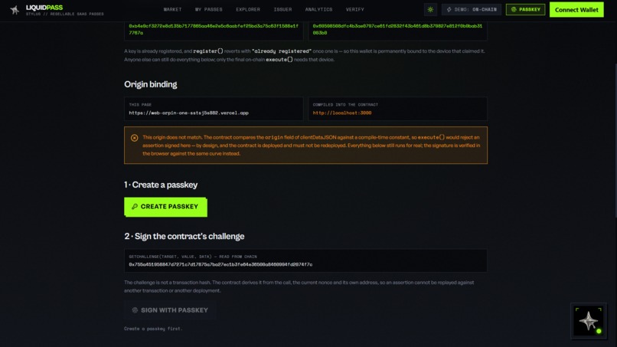Select the https://web-orpin-one vercel.app origin text

tap(189, 113)
